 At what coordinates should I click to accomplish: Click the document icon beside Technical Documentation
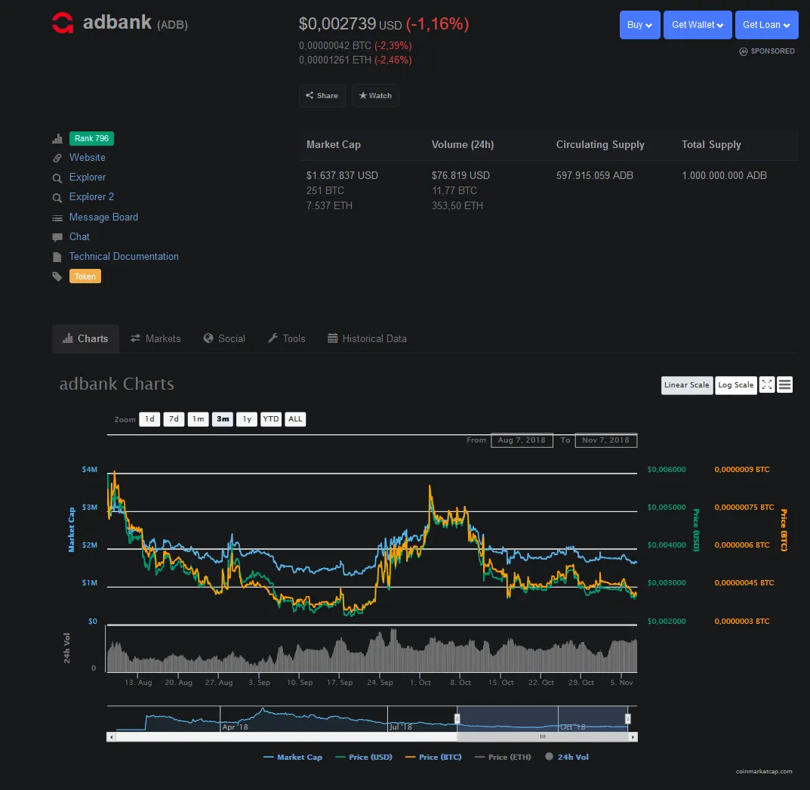coord(57,257)
